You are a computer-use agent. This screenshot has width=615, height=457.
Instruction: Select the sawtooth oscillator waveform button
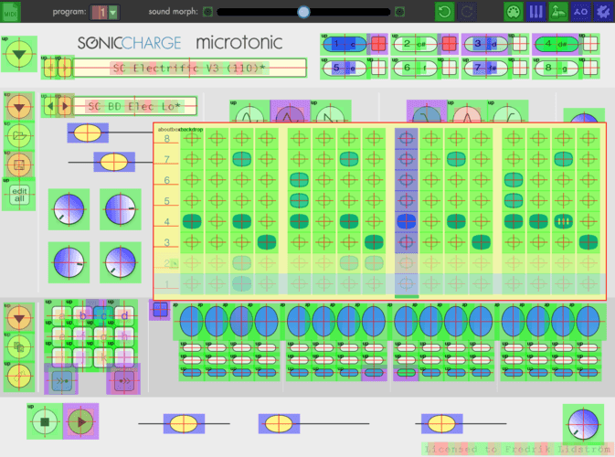pos(330,112)
